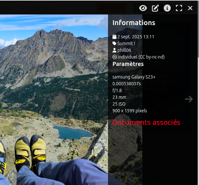The height and width of the screenshot is (185, 199).
Task: Click the dimmed Rechercher search field
Action: [54, 8]
